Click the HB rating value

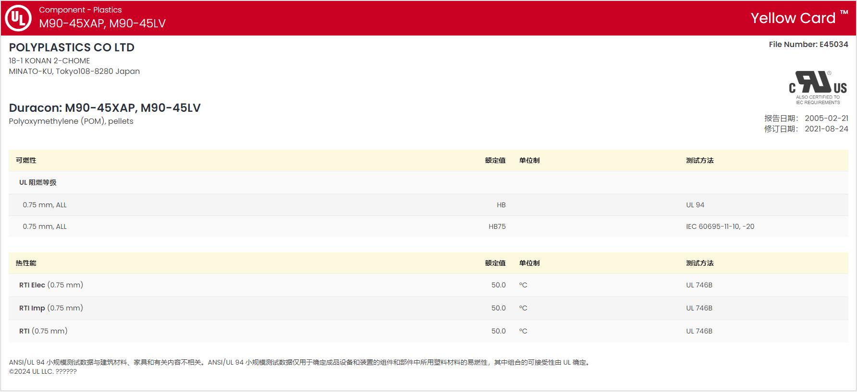coord(501,205)
